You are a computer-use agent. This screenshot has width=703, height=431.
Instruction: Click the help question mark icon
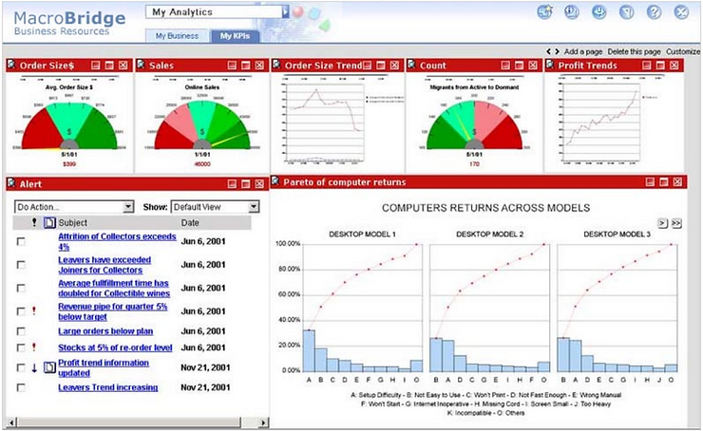click(654, 11)
